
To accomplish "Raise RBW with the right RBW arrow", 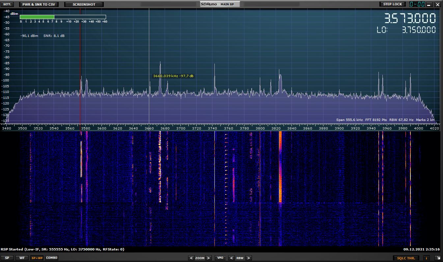I will (x=249, y=258).
